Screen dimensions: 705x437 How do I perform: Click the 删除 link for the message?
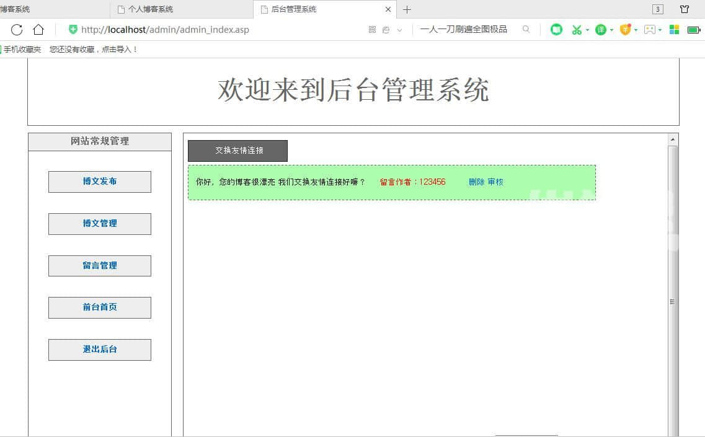(x=476, y=182)
